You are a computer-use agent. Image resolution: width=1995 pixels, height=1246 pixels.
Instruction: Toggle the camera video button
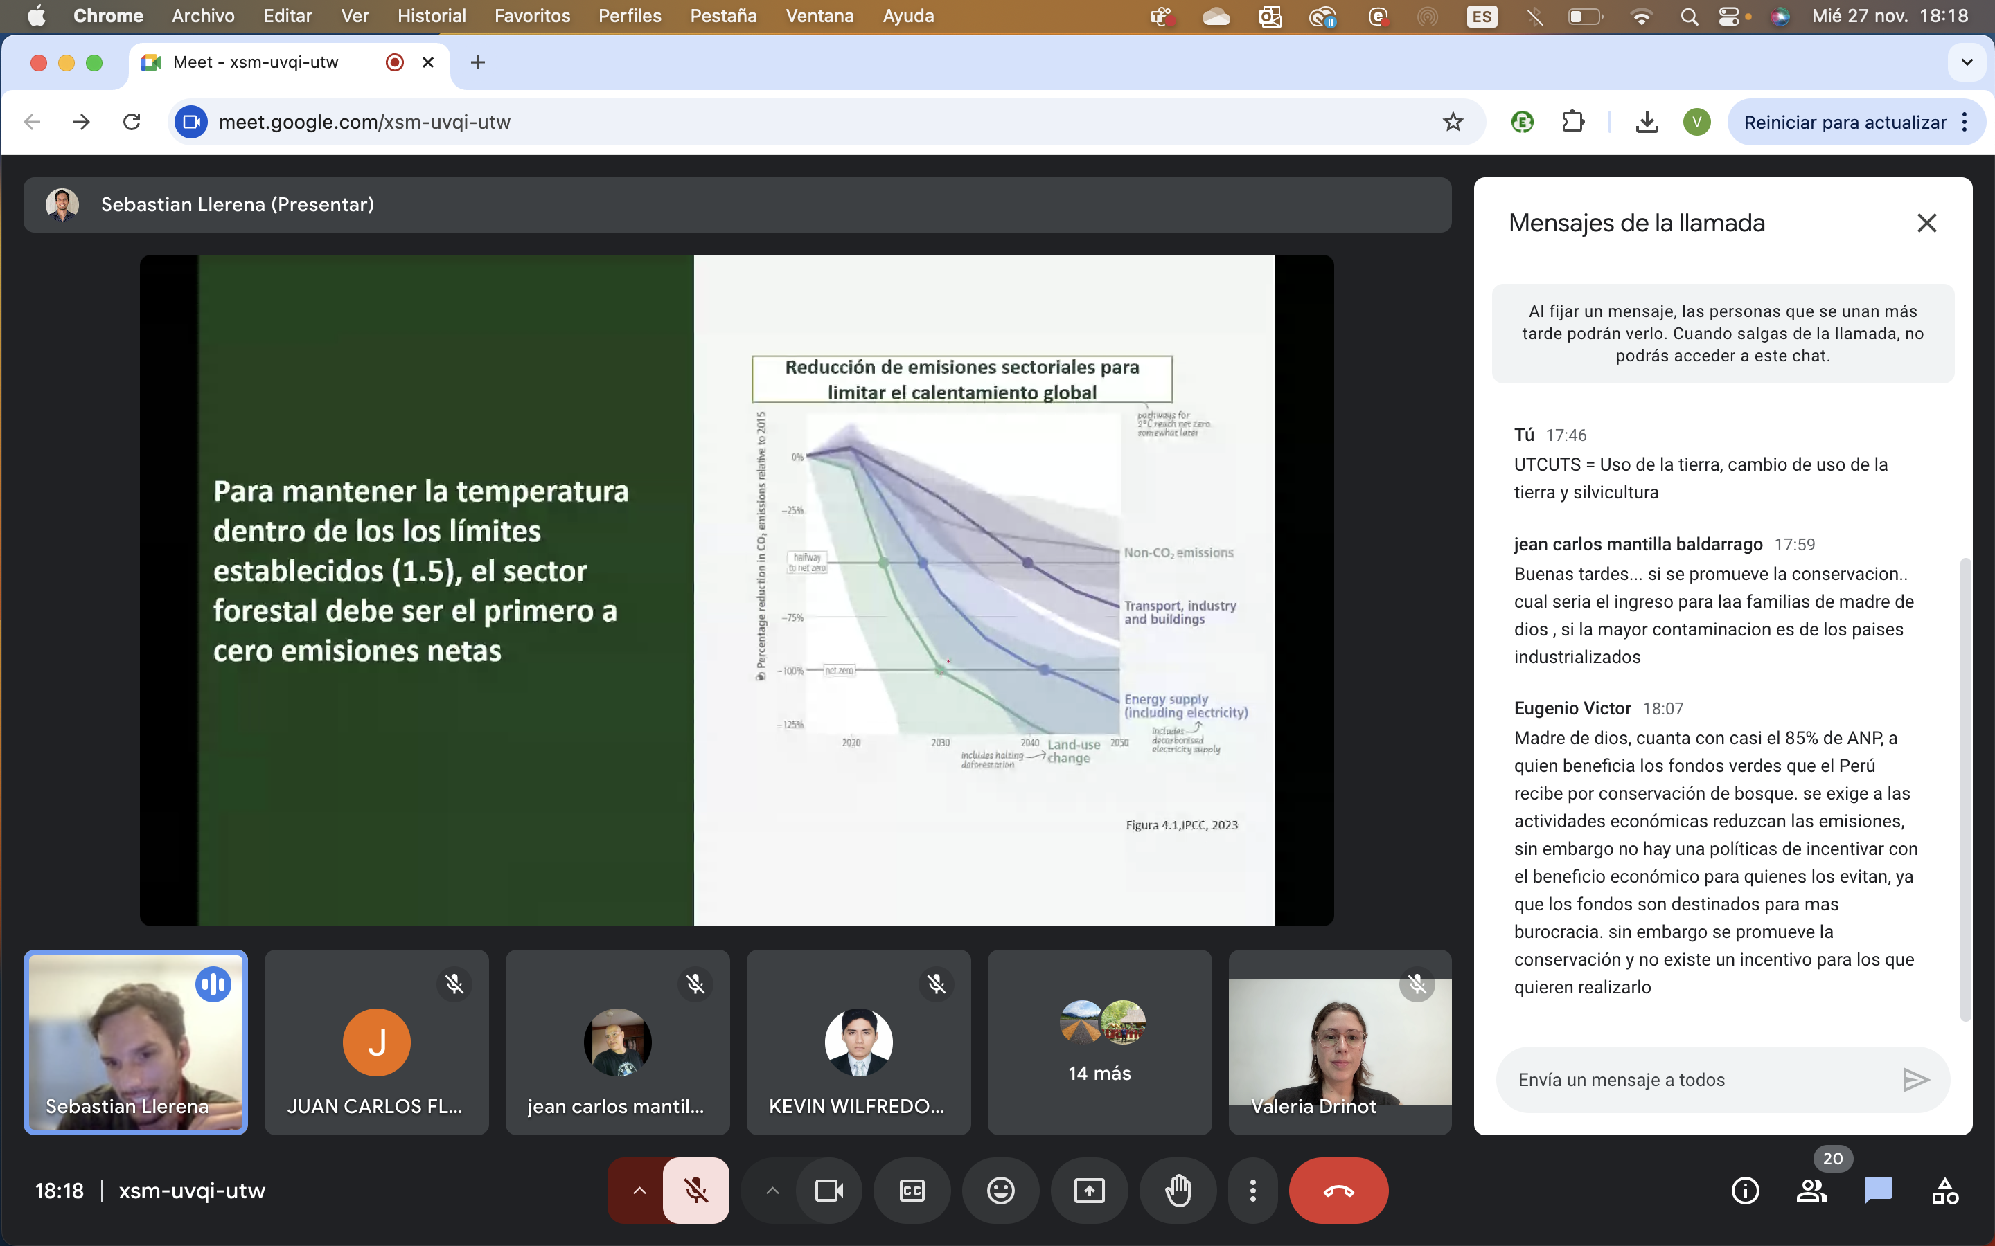[828, 1190]
